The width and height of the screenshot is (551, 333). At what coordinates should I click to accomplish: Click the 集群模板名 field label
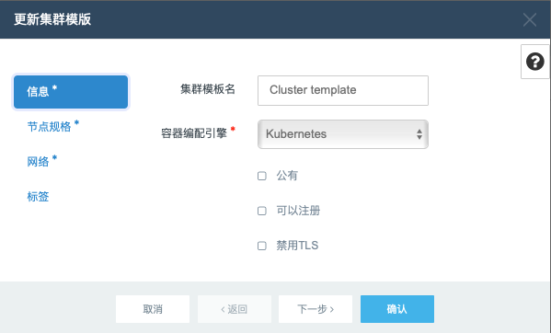(x=208, y=89)
